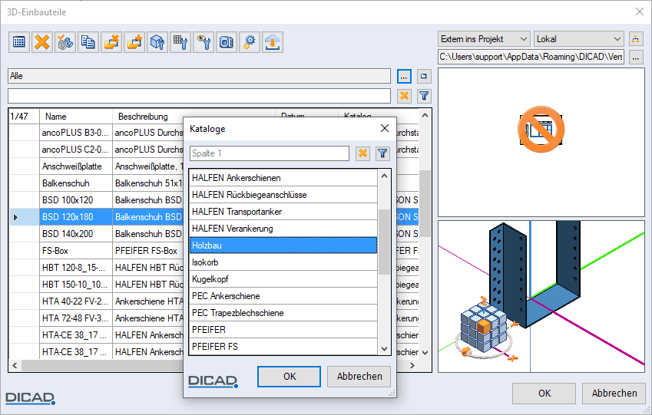Select PEC Ankerschiene catalog
The image size is (652, 415).
[x=283, y=296]
